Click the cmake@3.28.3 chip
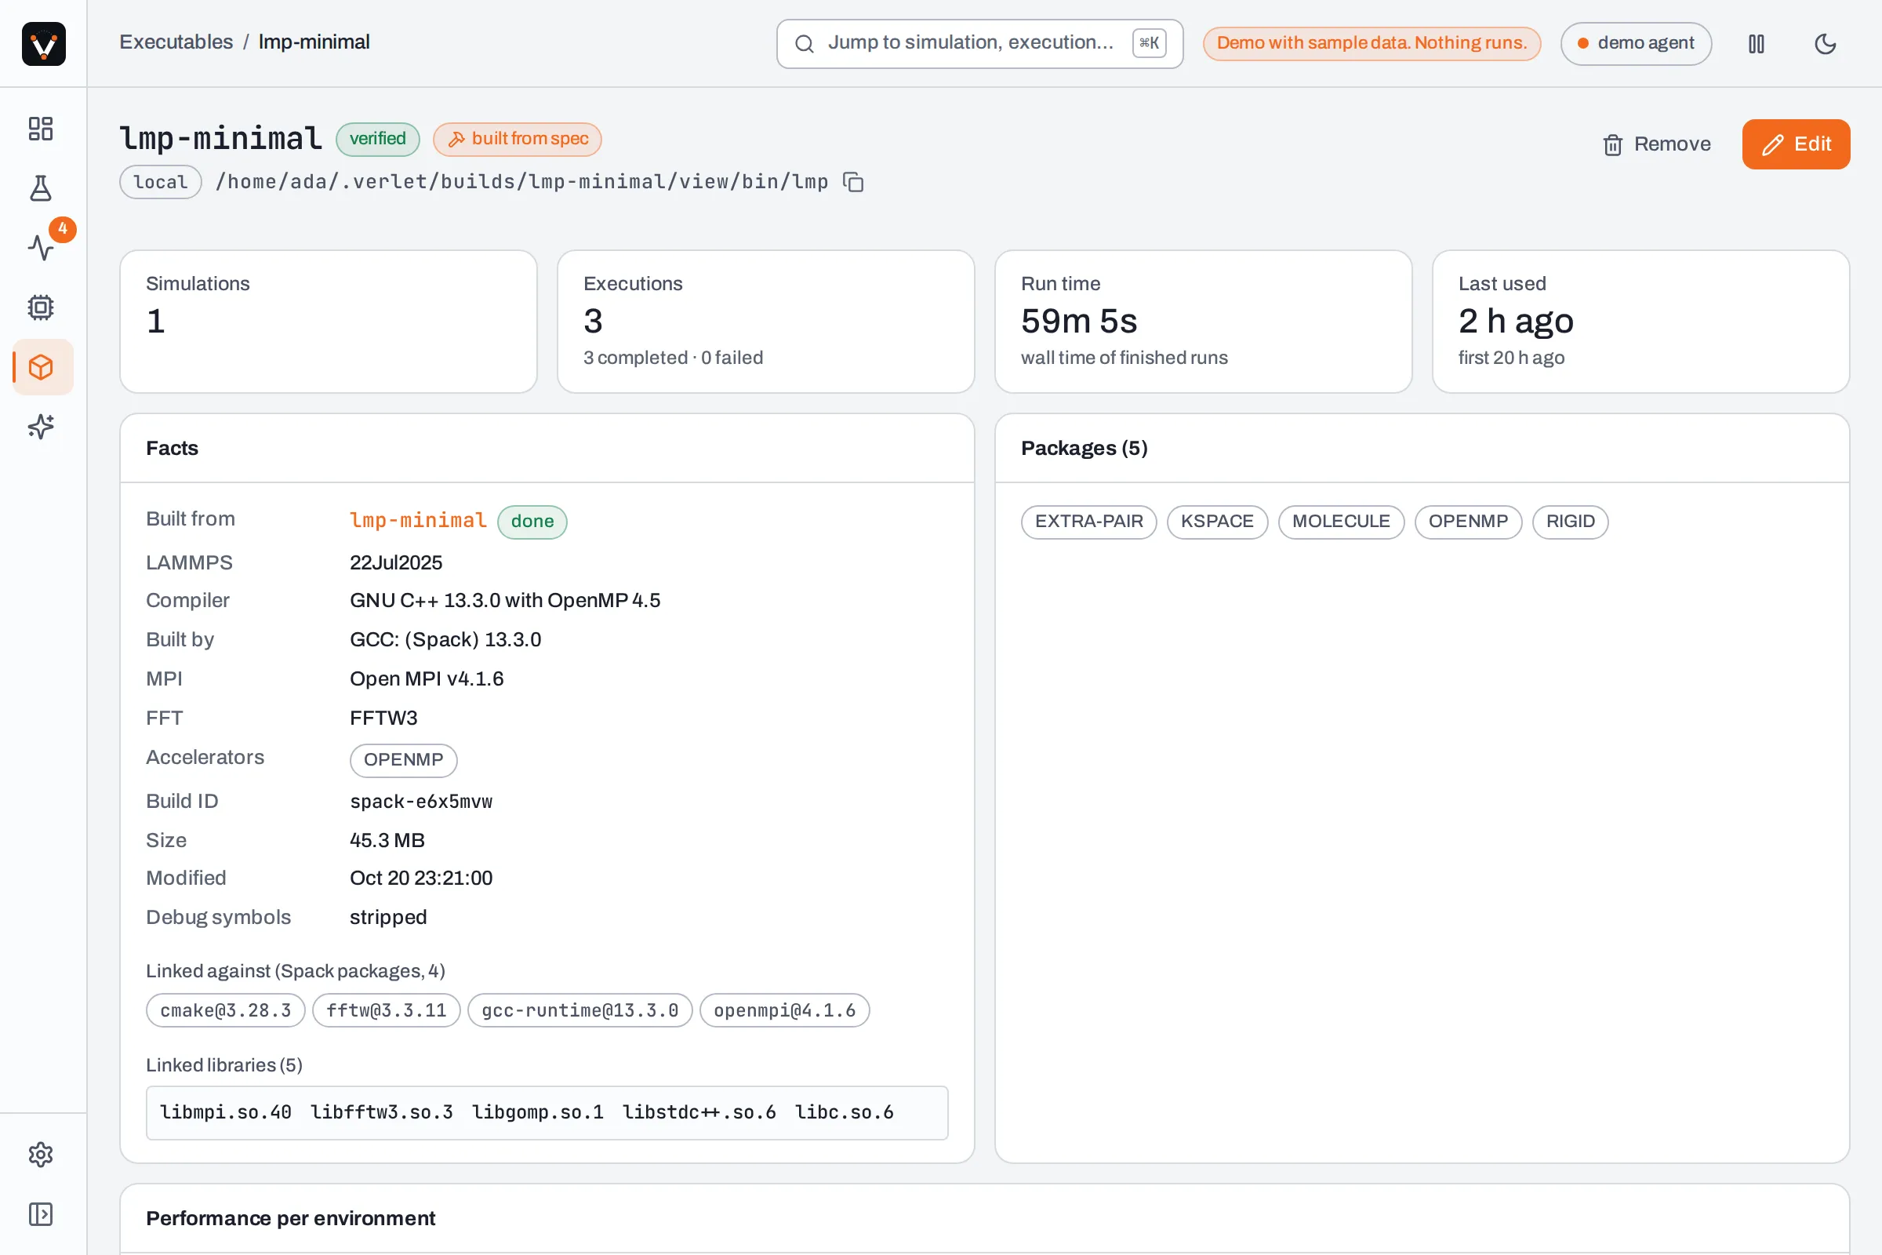1882x1255 pixels. coord(226,1011)
